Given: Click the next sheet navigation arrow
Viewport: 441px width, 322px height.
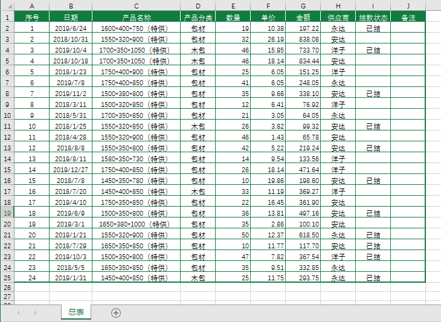Looking at the screenshot, I should click(x=35, y=312).
